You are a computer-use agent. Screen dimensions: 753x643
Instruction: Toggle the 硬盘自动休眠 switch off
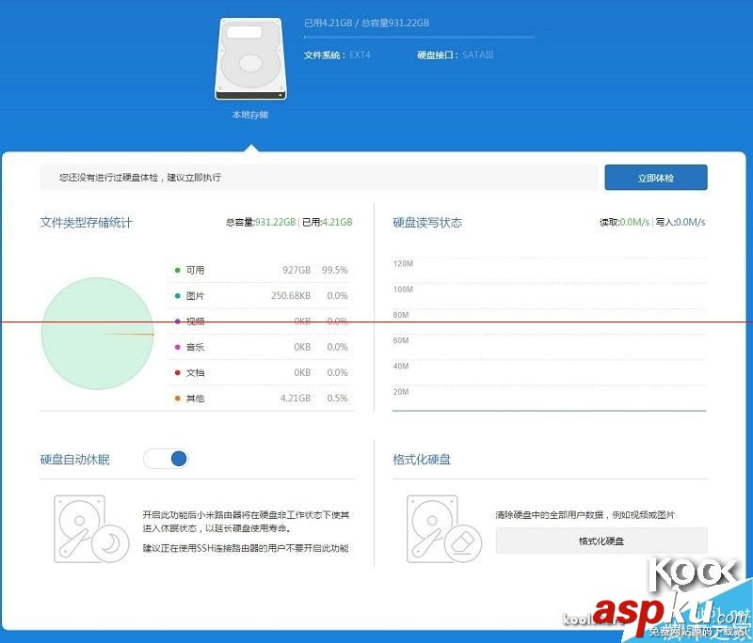click(167, 458)
